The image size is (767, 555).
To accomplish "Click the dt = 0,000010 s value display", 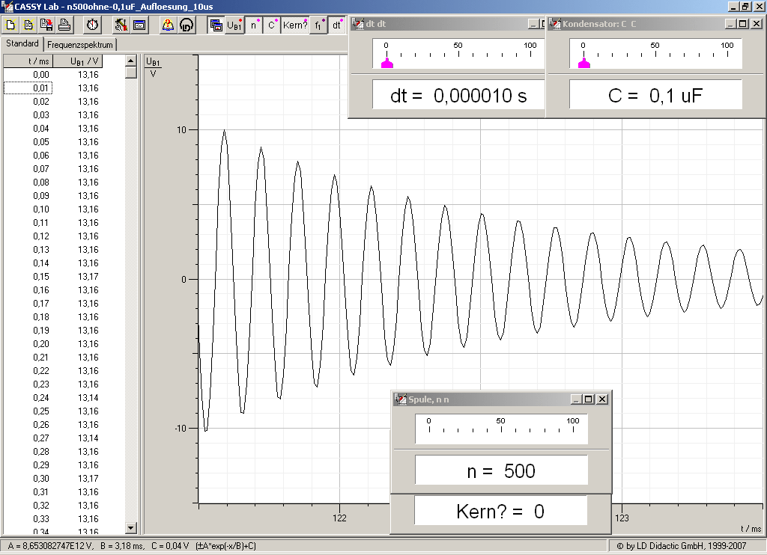I will point(458,95).
